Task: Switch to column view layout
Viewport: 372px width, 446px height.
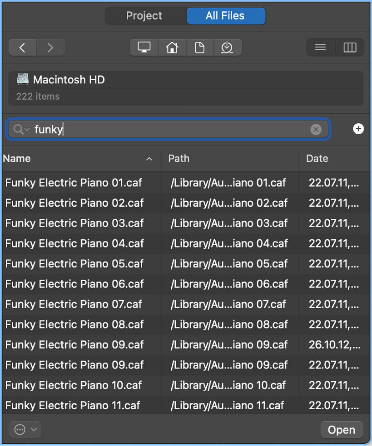Action: tap(350, 47)
